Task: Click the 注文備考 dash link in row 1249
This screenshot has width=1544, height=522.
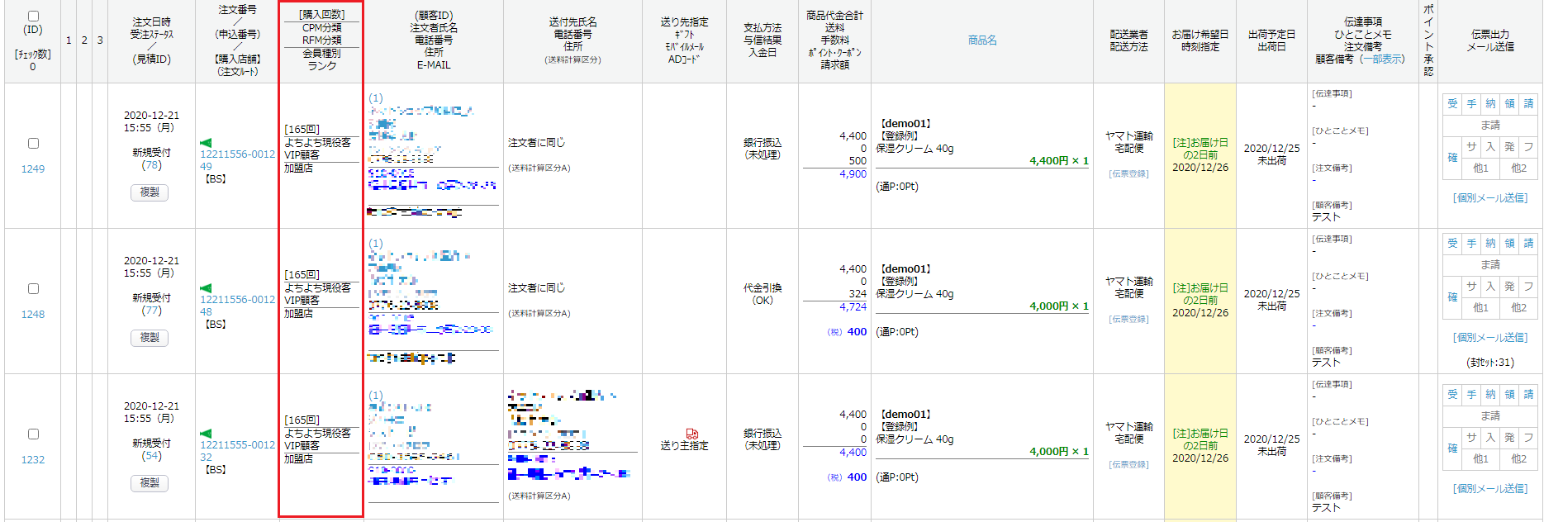Action: pyautogui.click(x=1314, y=180)
